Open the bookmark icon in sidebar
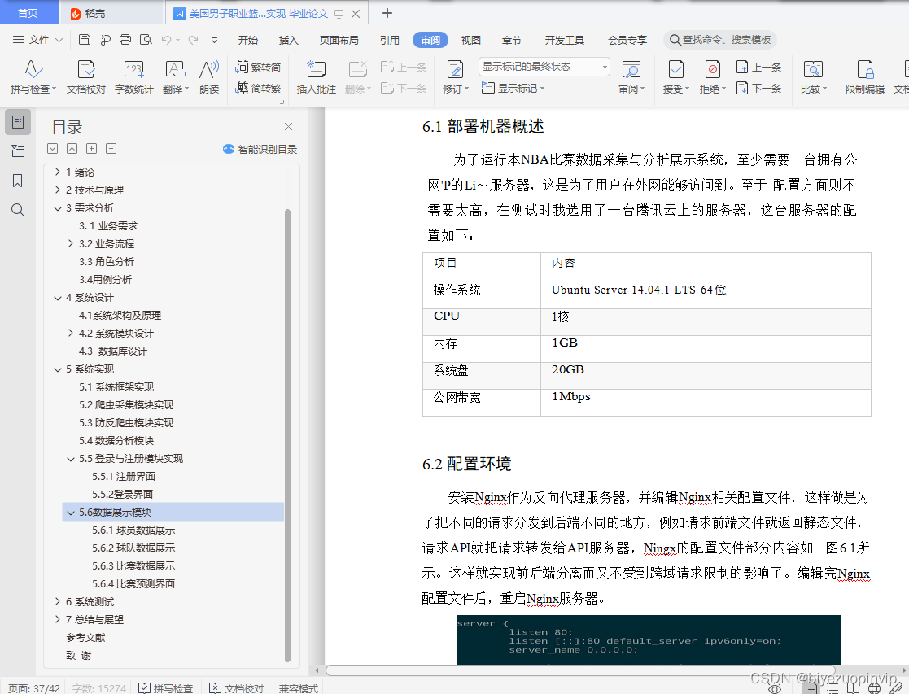Screen dimensions: 909x694 [18, 181]
